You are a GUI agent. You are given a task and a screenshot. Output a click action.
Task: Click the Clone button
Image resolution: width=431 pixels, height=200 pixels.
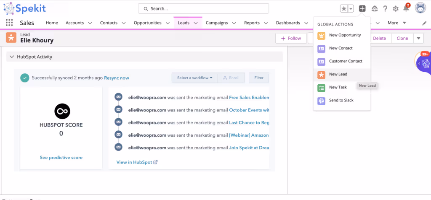402,38
